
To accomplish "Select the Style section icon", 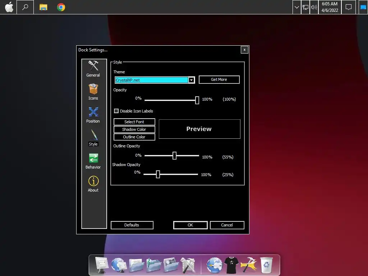I will click(x=93, y=138).
